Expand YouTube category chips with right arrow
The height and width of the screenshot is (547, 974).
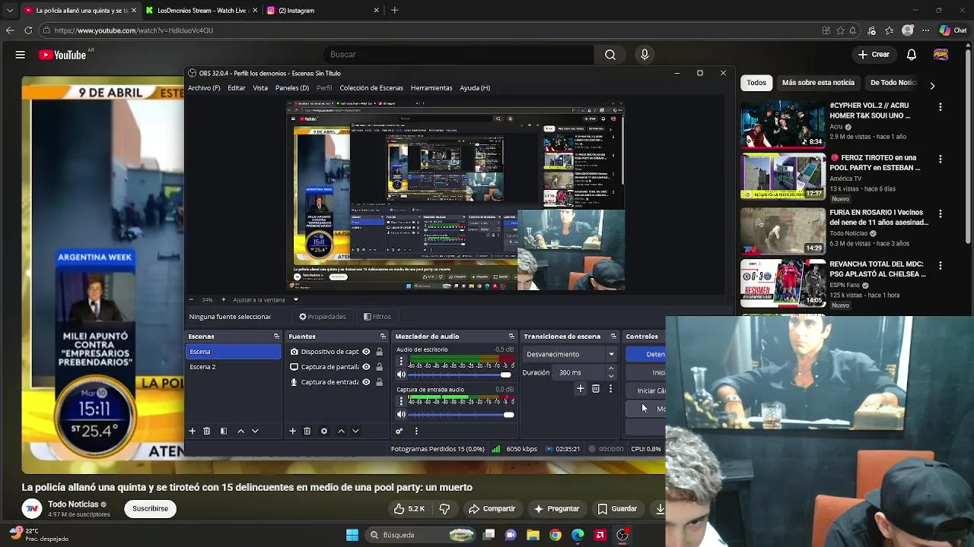click(932, 86)
